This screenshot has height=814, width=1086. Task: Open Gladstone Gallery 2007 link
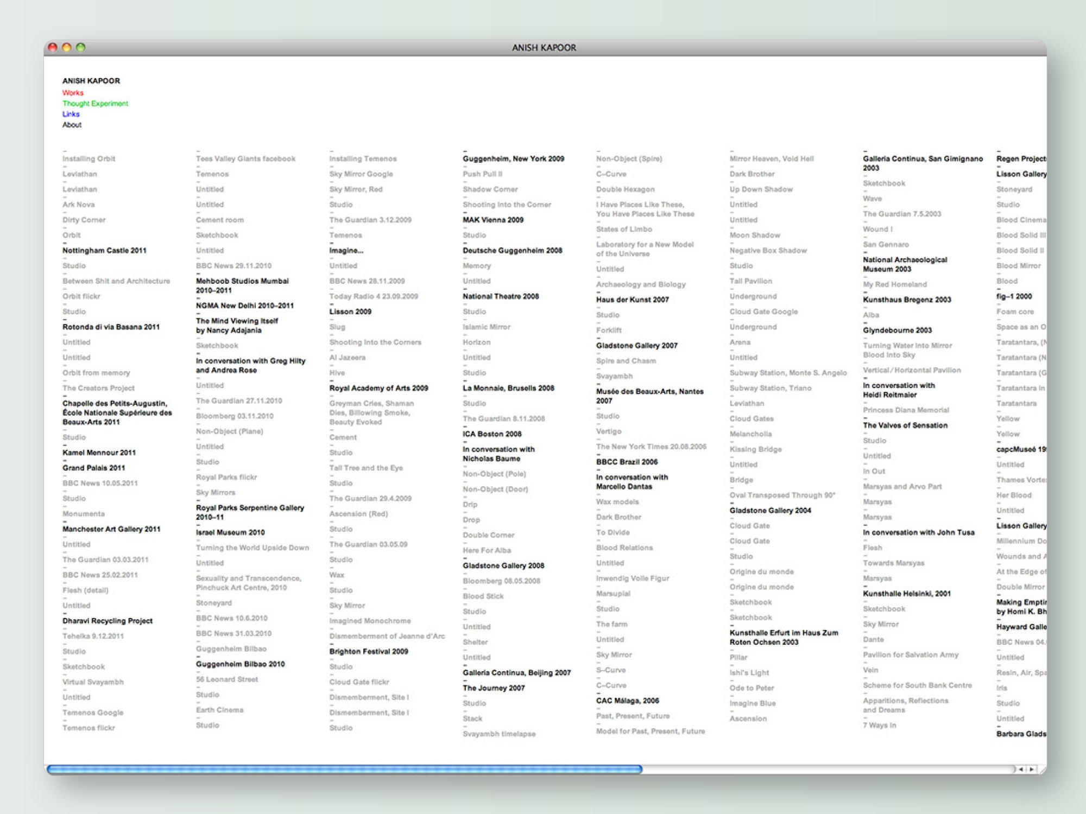637,346
